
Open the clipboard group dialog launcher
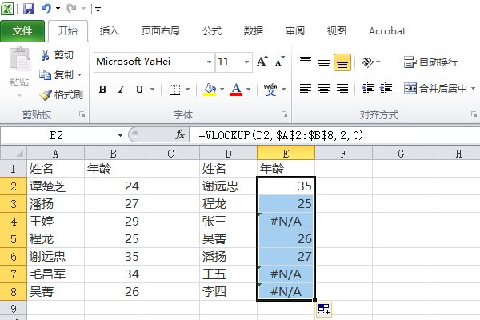pos(82,114)
